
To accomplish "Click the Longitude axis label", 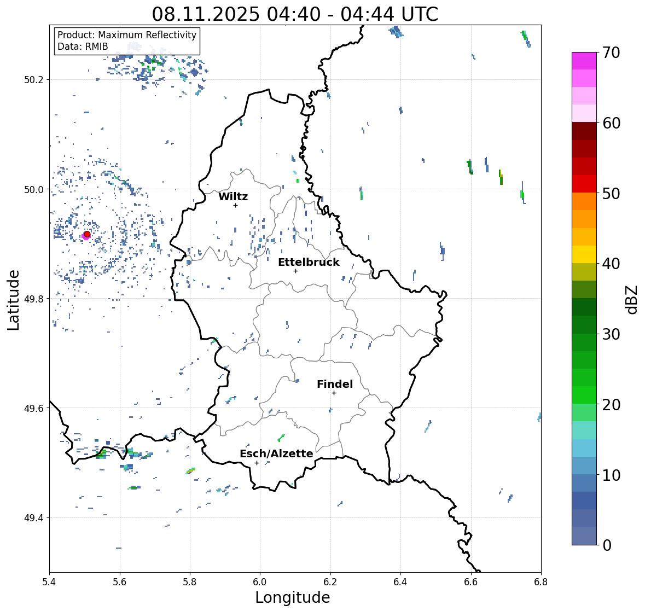I will coord(293,597).
